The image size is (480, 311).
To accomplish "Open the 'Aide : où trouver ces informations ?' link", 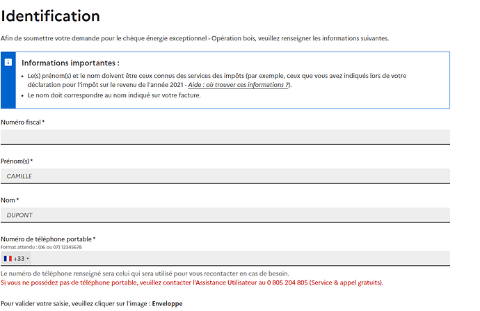I will tap(239, 85).
